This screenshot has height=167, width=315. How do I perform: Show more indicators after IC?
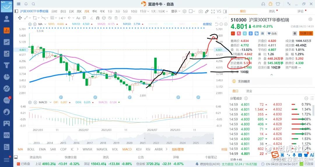[x=78, y=149]
